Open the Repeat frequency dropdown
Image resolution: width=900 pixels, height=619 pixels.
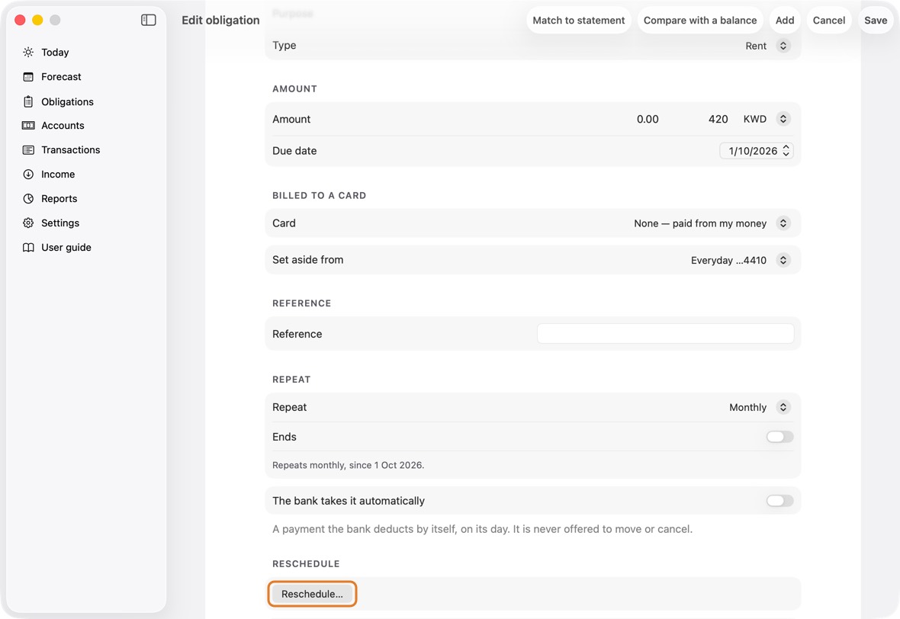coord(783,407)
